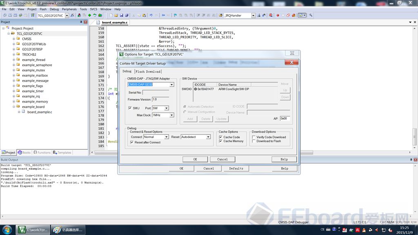This screenshot has height=235, width=418.
Task: Start the debug session toolbar icon
Action: (270, 16)
